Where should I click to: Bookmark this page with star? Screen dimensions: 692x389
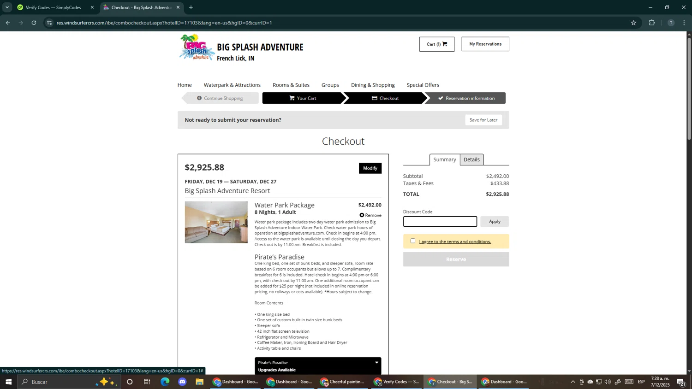coord(633,23)
